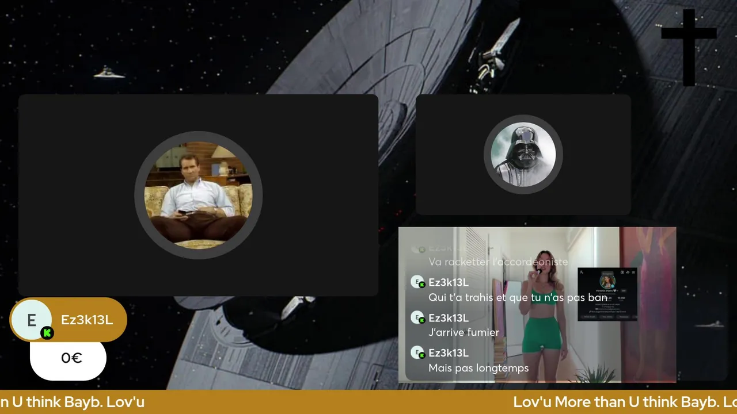Open the dark profile card inside the video

click(x=607, y=294)
